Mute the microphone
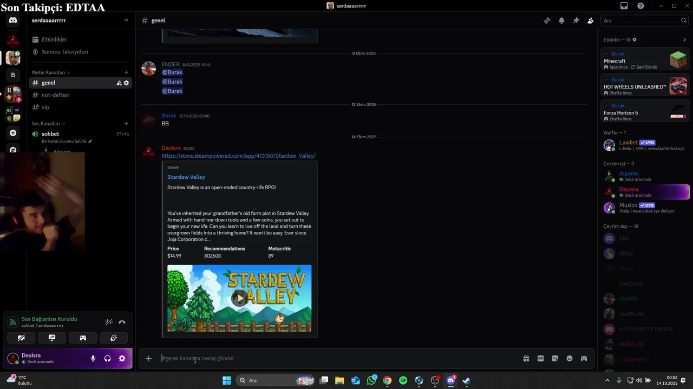693x389 pixels. pos(93,358)
